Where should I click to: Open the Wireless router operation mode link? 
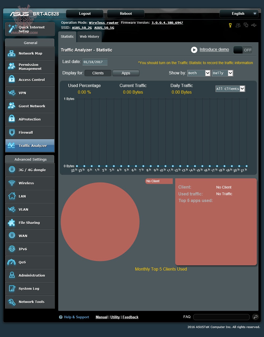coord(104,23)
